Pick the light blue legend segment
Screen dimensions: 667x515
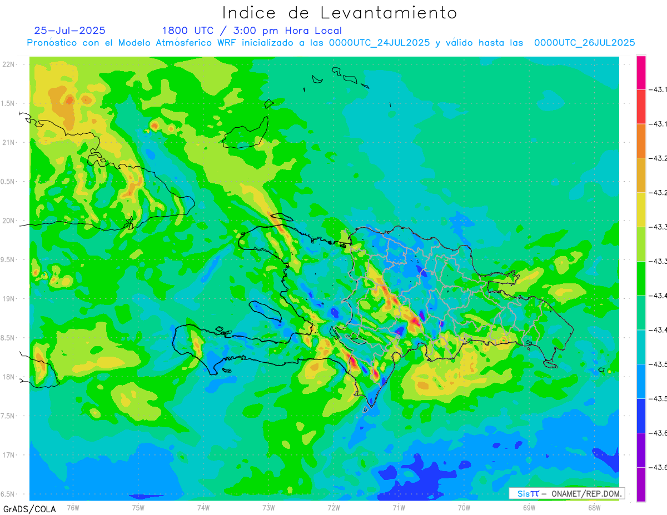641,381
